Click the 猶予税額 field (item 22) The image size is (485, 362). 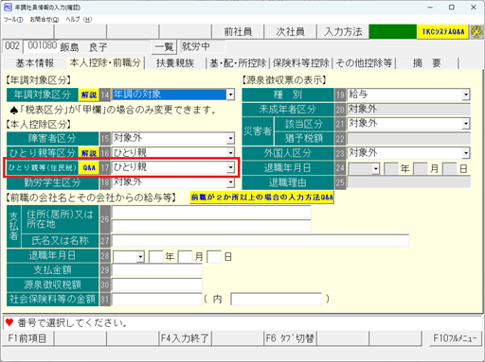(x=408, y=139)
